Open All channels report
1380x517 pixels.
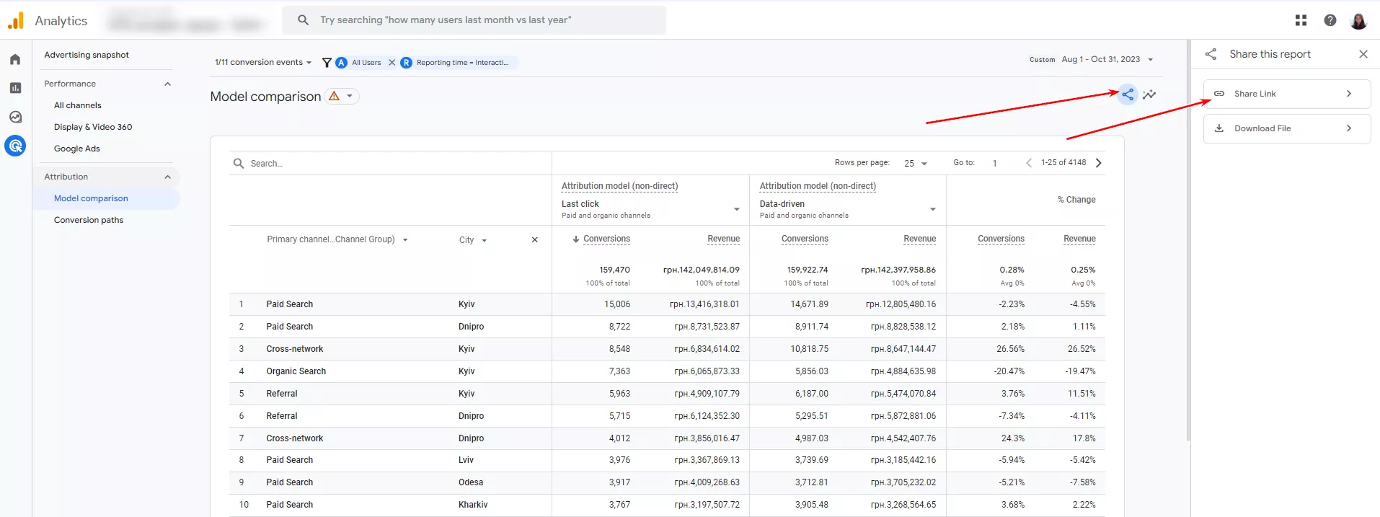click(78, 105)
